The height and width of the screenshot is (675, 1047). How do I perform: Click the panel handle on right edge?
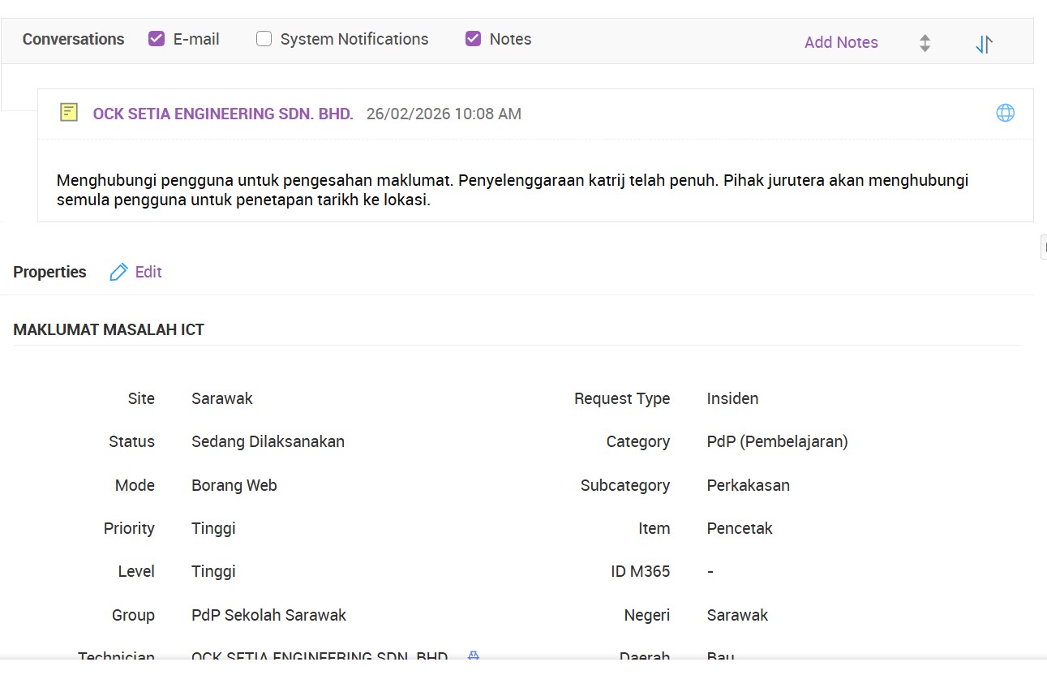click(x=1043, y=247)
